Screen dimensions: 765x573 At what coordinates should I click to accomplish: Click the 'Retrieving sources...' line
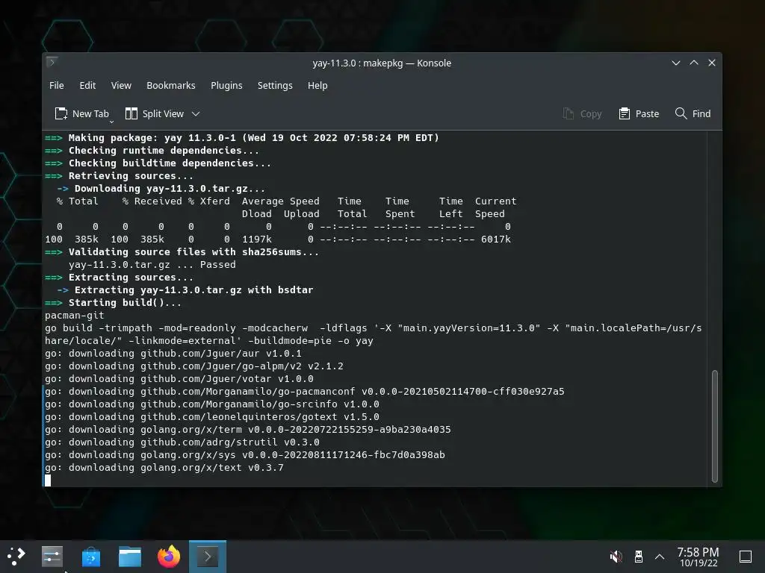[119, 176]
